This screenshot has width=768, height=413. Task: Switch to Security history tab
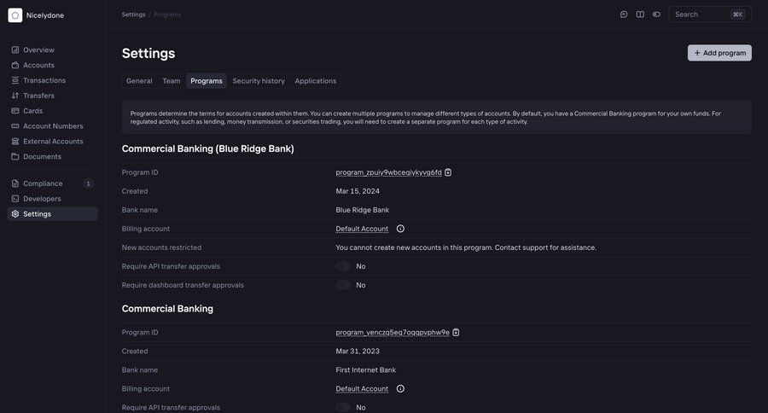click(259, 81)
